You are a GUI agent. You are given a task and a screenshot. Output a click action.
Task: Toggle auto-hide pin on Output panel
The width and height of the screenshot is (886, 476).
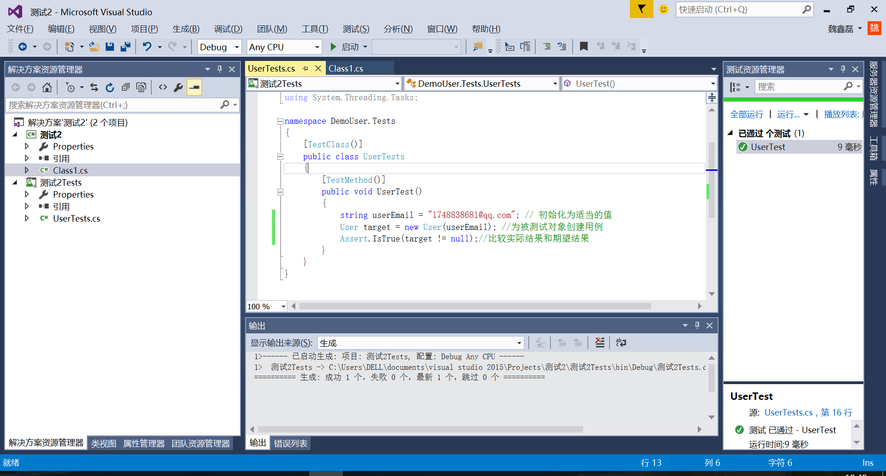coord(697,325)
